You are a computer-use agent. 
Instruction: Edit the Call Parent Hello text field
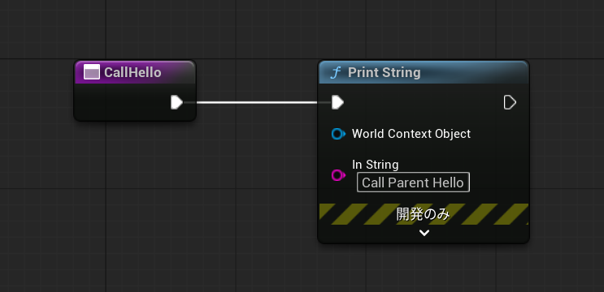413,182
